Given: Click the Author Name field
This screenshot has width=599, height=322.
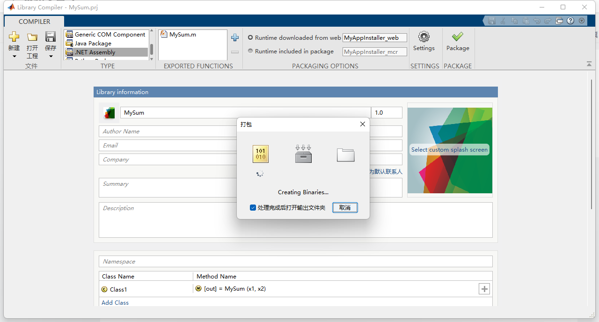Looking at the screenshot, I should (250, 132).
